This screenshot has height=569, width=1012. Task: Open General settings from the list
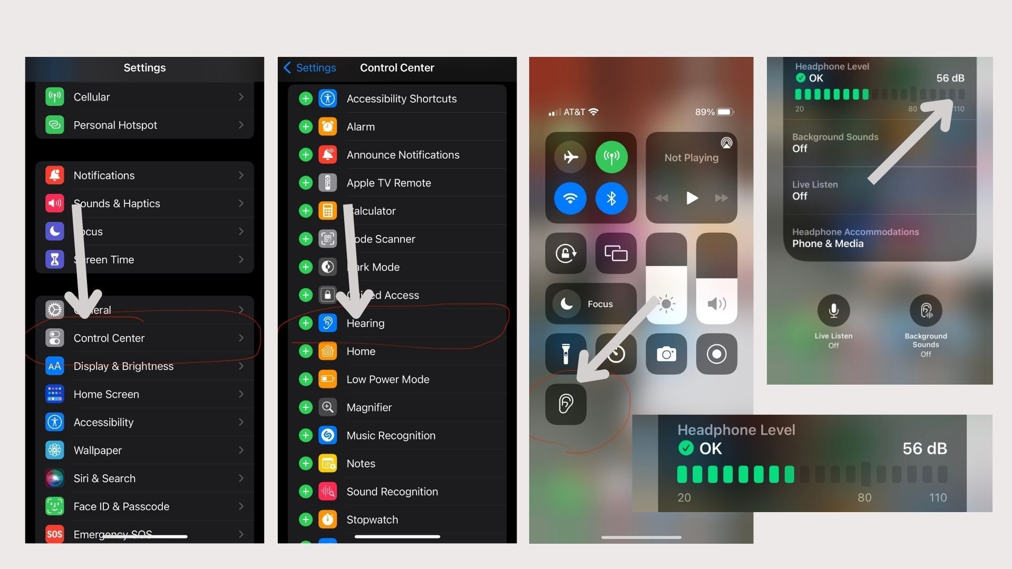[144, 310]
